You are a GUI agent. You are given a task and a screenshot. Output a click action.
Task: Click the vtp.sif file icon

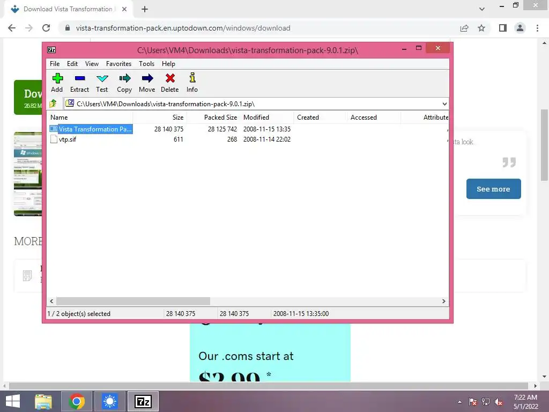54,139
